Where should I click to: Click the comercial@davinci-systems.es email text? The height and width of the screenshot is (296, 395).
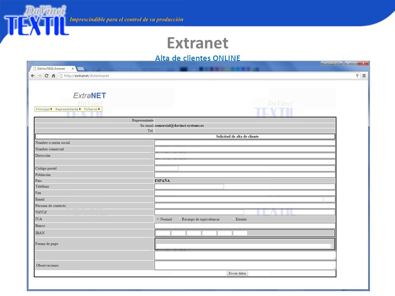pyautogui.click(x=179, y=125)
